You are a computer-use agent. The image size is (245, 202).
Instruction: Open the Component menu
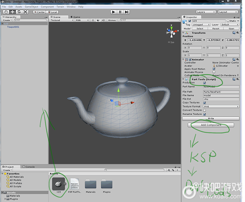pyautogui.click(x=47, y=7)
